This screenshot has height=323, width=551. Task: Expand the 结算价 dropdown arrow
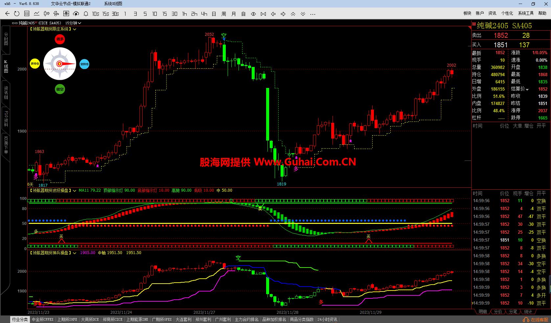527,89
